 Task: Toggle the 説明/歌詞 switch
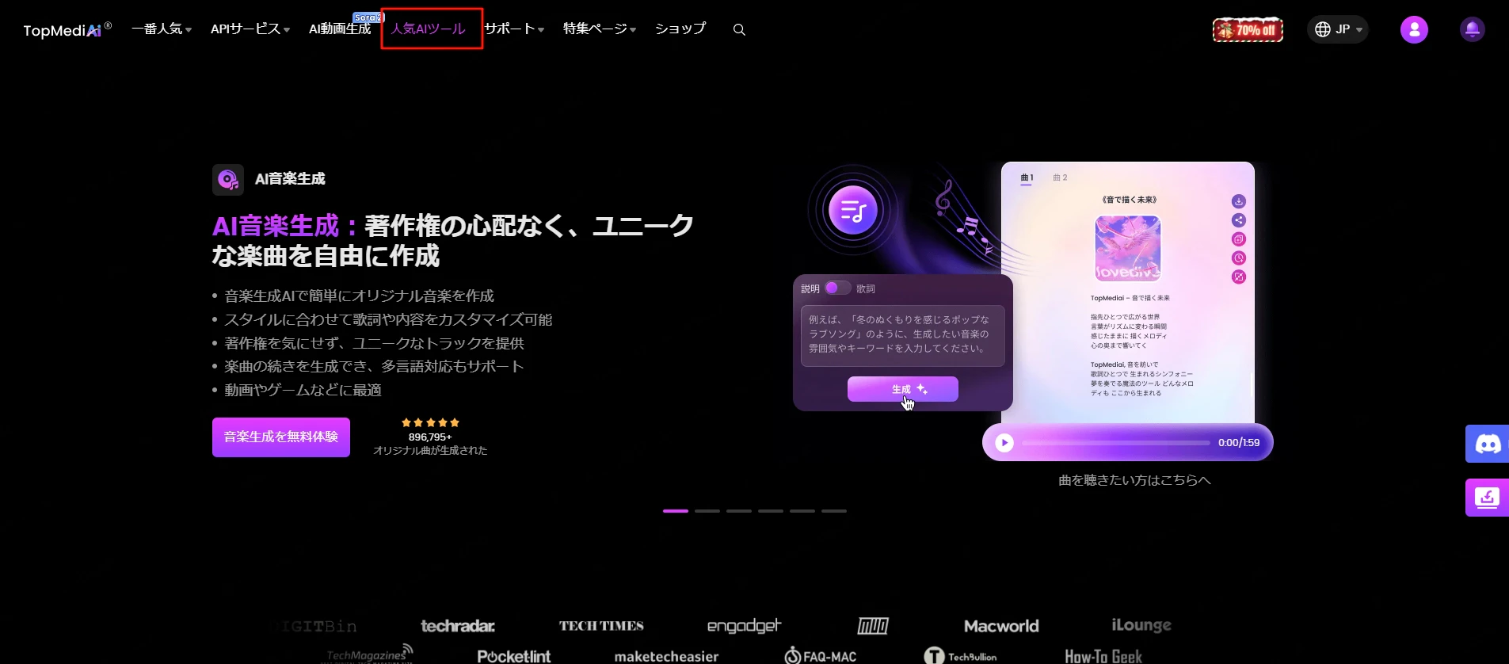click(836, 288)
